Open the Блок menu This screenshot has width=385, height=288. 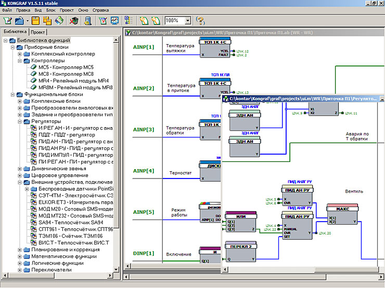(50, 10)
